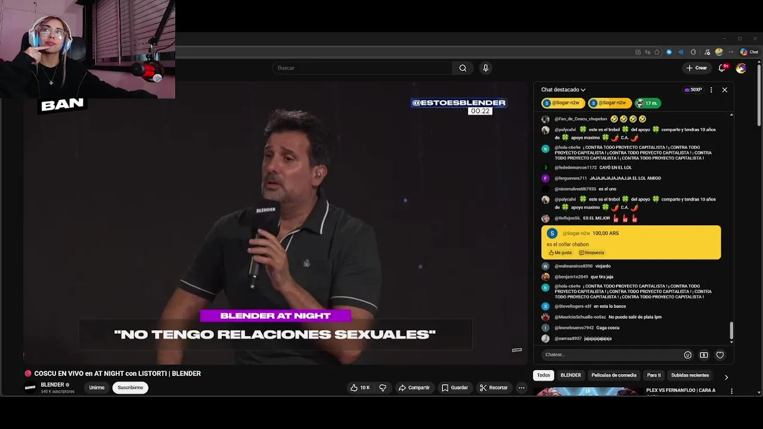Close the live chat panel
Viewport: 763px width, 429px height.
tap(724, 90)
